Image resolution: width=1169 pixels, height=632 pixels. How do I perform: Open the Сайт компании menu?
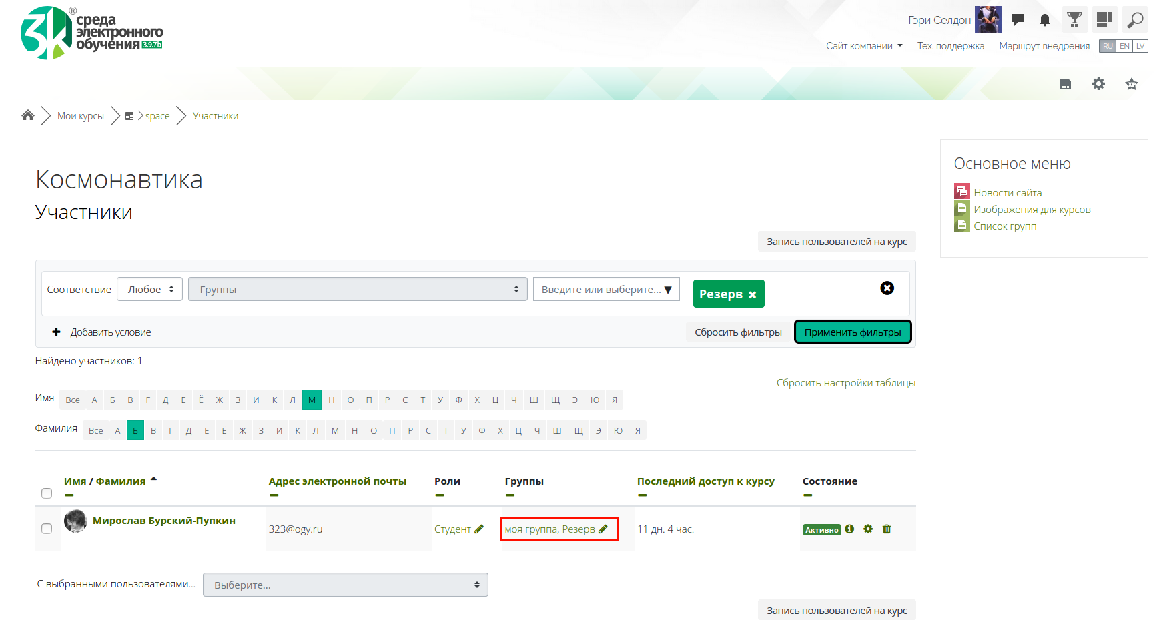863,46
